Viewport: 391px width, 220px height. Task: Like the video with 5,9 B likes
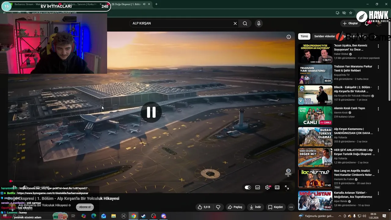(x=204, y=207)
